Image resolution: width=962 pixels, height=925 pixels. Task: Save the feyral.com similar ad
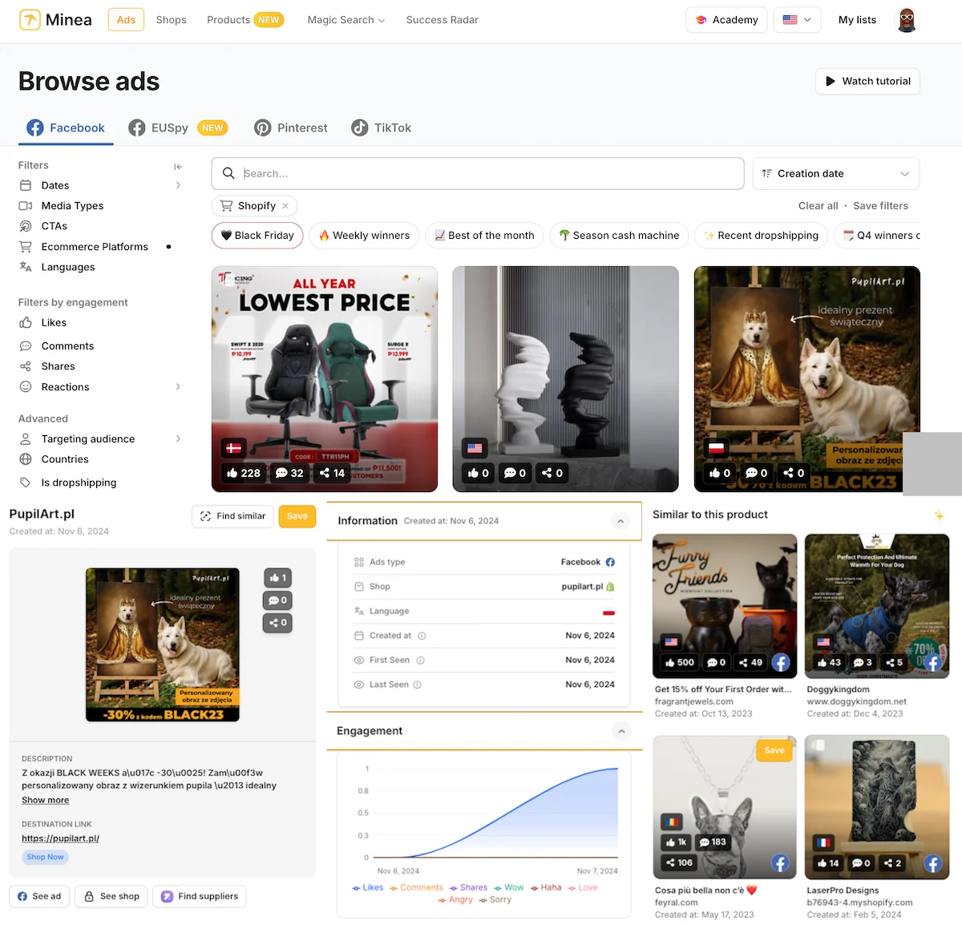[774, 750]
